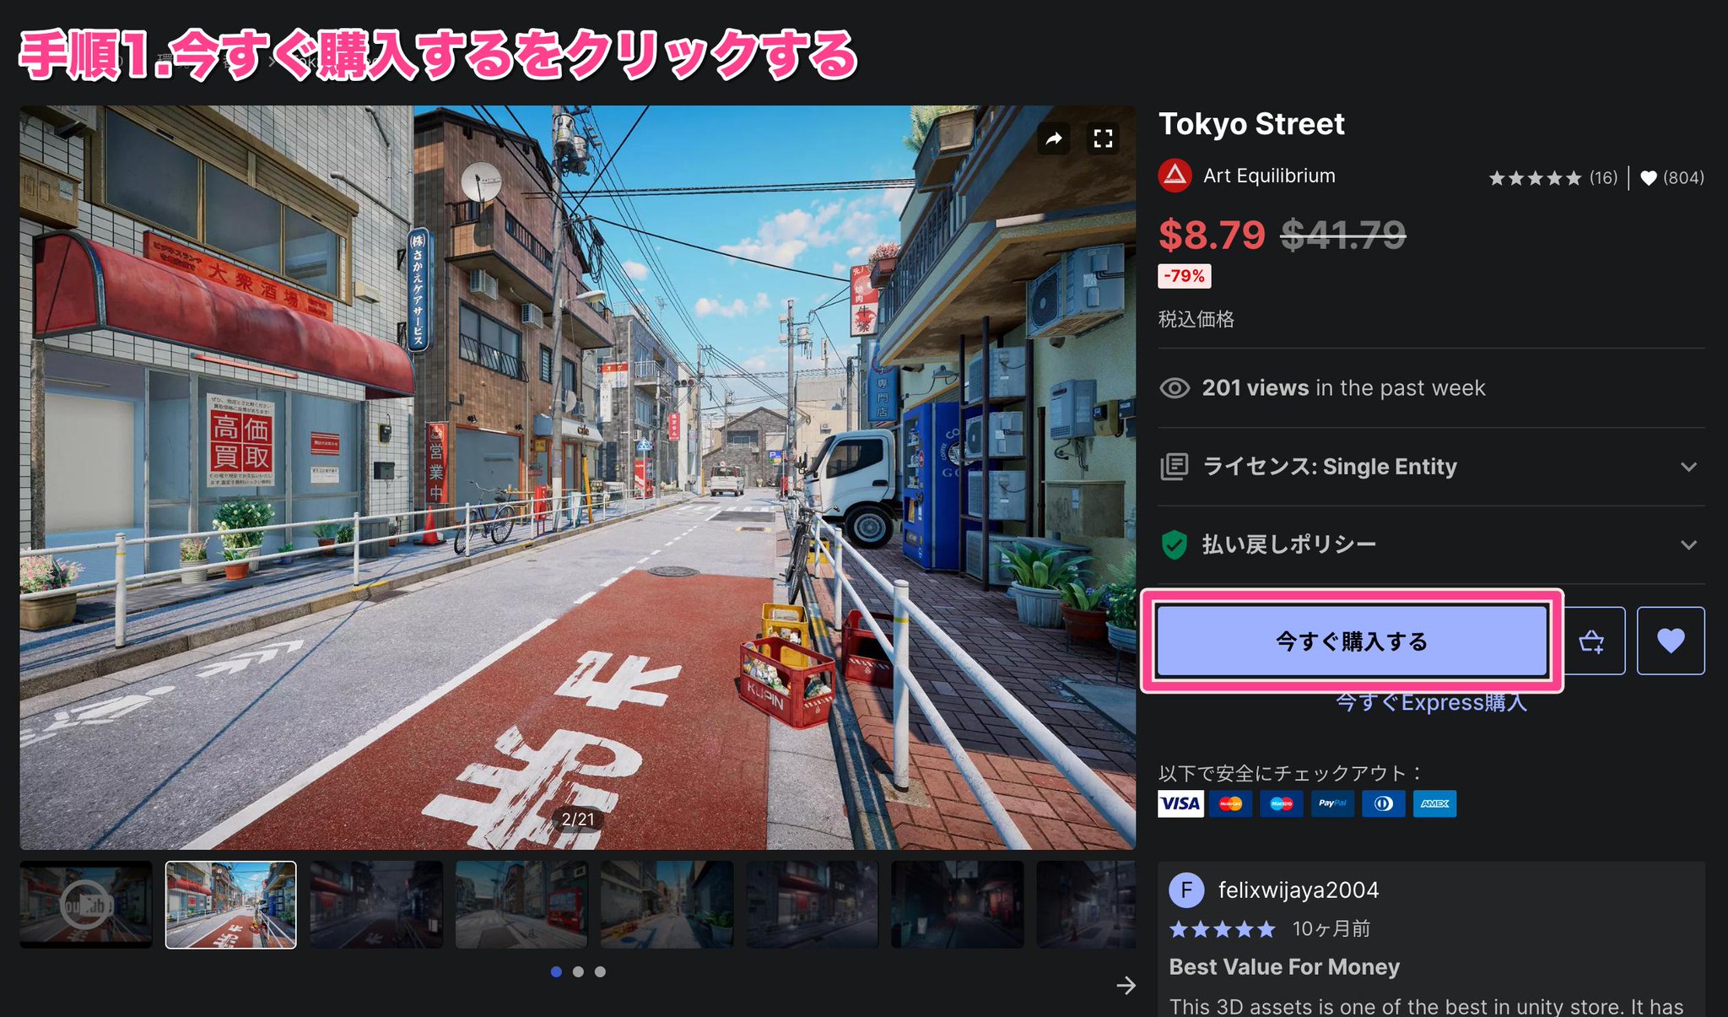Open the Art Equilibrium publisher page
Screen dimensions: 1728x1017
click(1269, 176)
